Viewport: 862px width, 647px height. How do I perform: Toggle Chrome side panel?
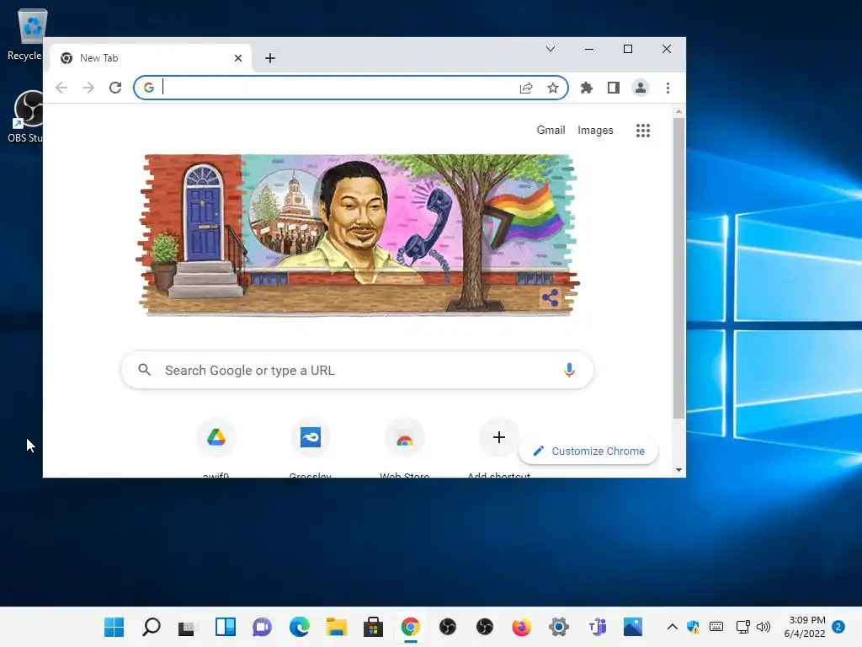(x=614, y=88)
